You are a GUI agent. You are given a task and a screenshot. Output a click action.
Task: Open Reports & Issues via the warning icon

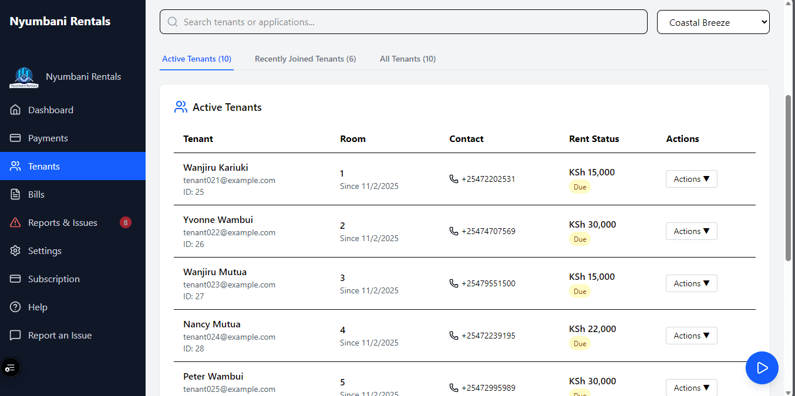[x=15, y=222]
